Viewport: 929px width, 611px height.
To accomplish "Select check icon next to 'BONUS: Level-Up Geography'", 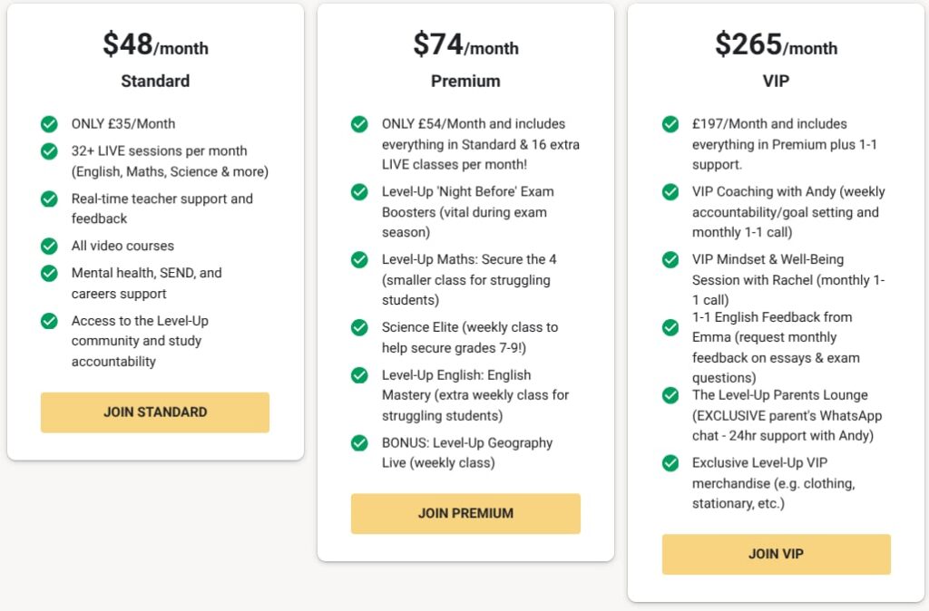I will pos(359,443).
